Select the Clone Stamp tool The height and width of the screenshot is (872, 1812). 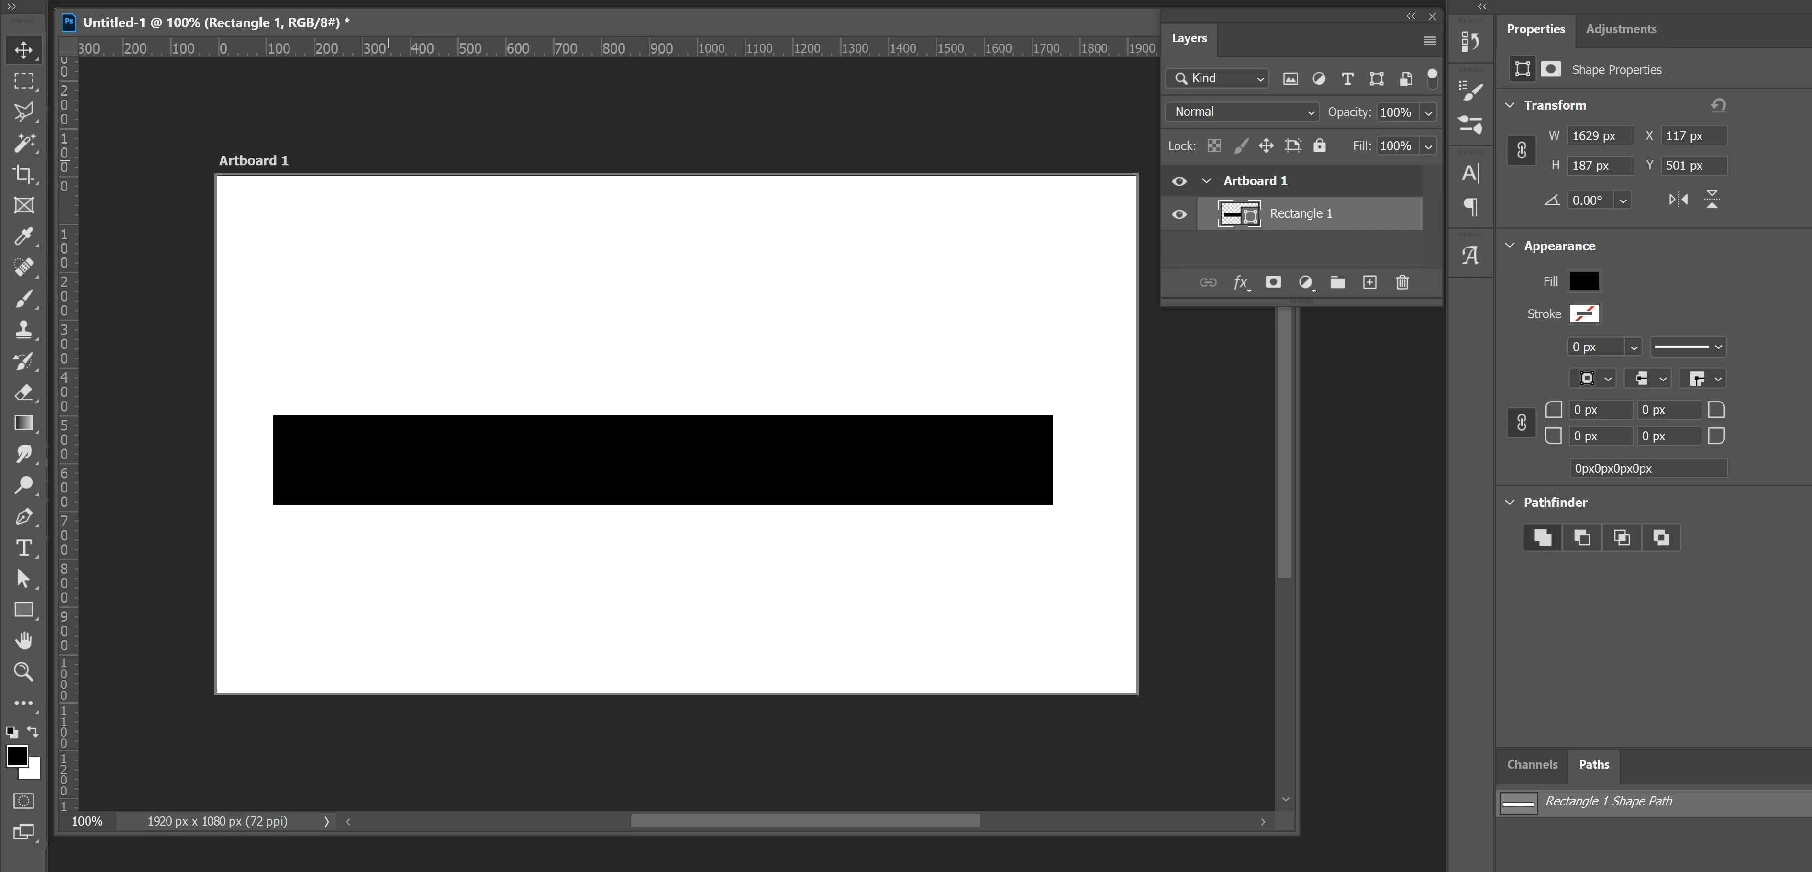coord(23,329)
